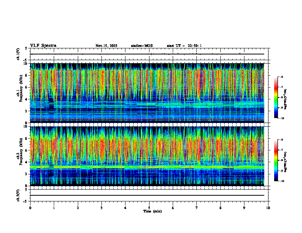Click the "-6" label on the ch.1 color bar
Screen dimensions: 302x233
coord(281,77)
